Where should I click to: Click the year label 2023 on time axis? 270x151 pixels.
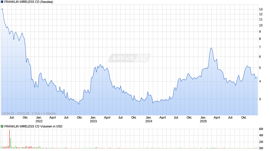(x=93, y=121)
